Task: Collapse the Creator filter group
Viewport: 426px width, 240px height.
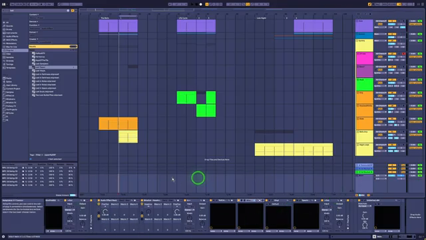Action: click(x=34, y=39)
